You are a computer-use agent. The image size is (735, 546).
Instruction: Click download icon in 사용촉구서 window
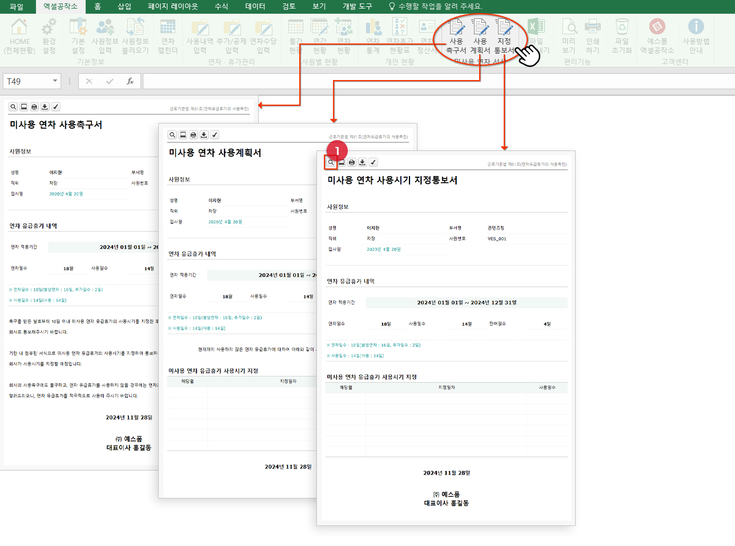(x=45, y=107)
